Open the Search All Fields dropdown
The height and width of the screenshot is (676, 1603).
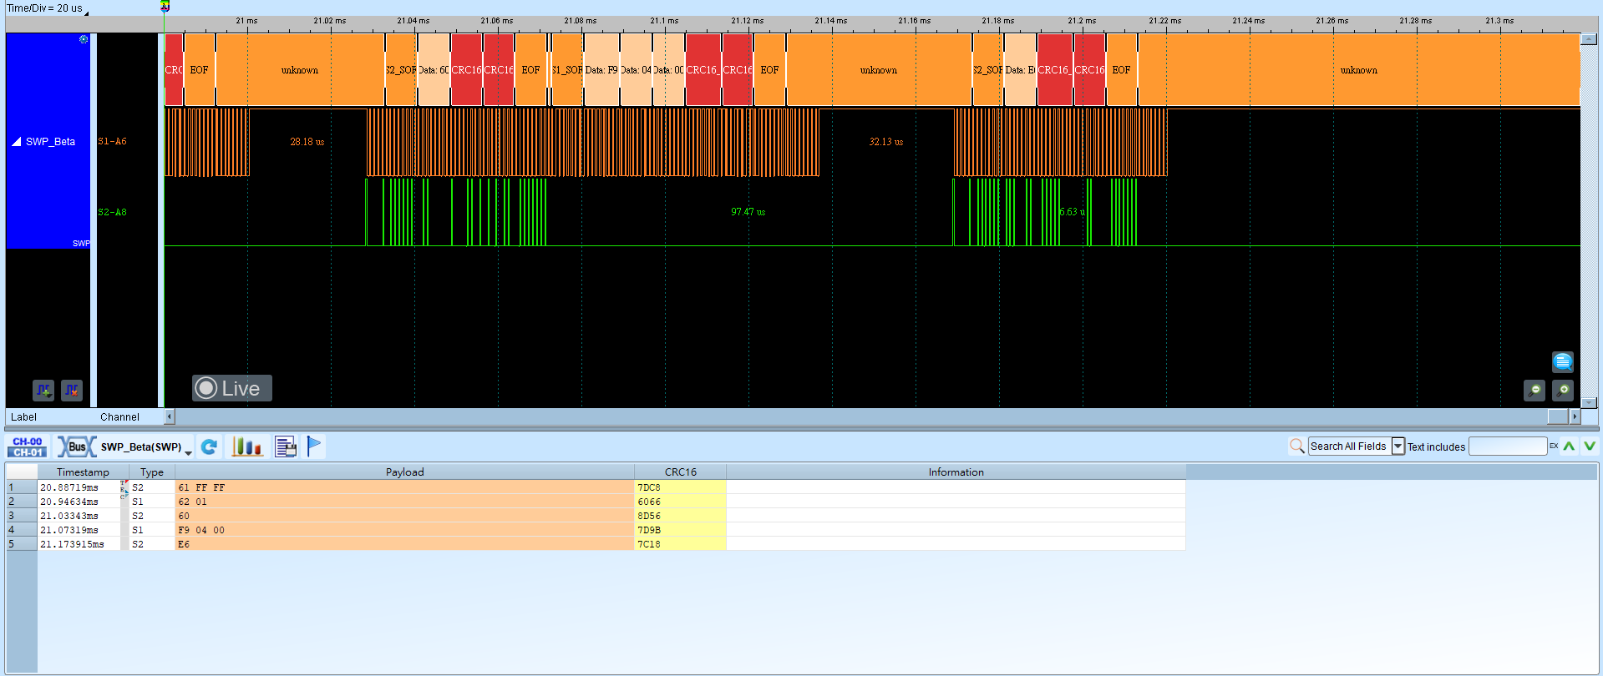point(1398,446)
